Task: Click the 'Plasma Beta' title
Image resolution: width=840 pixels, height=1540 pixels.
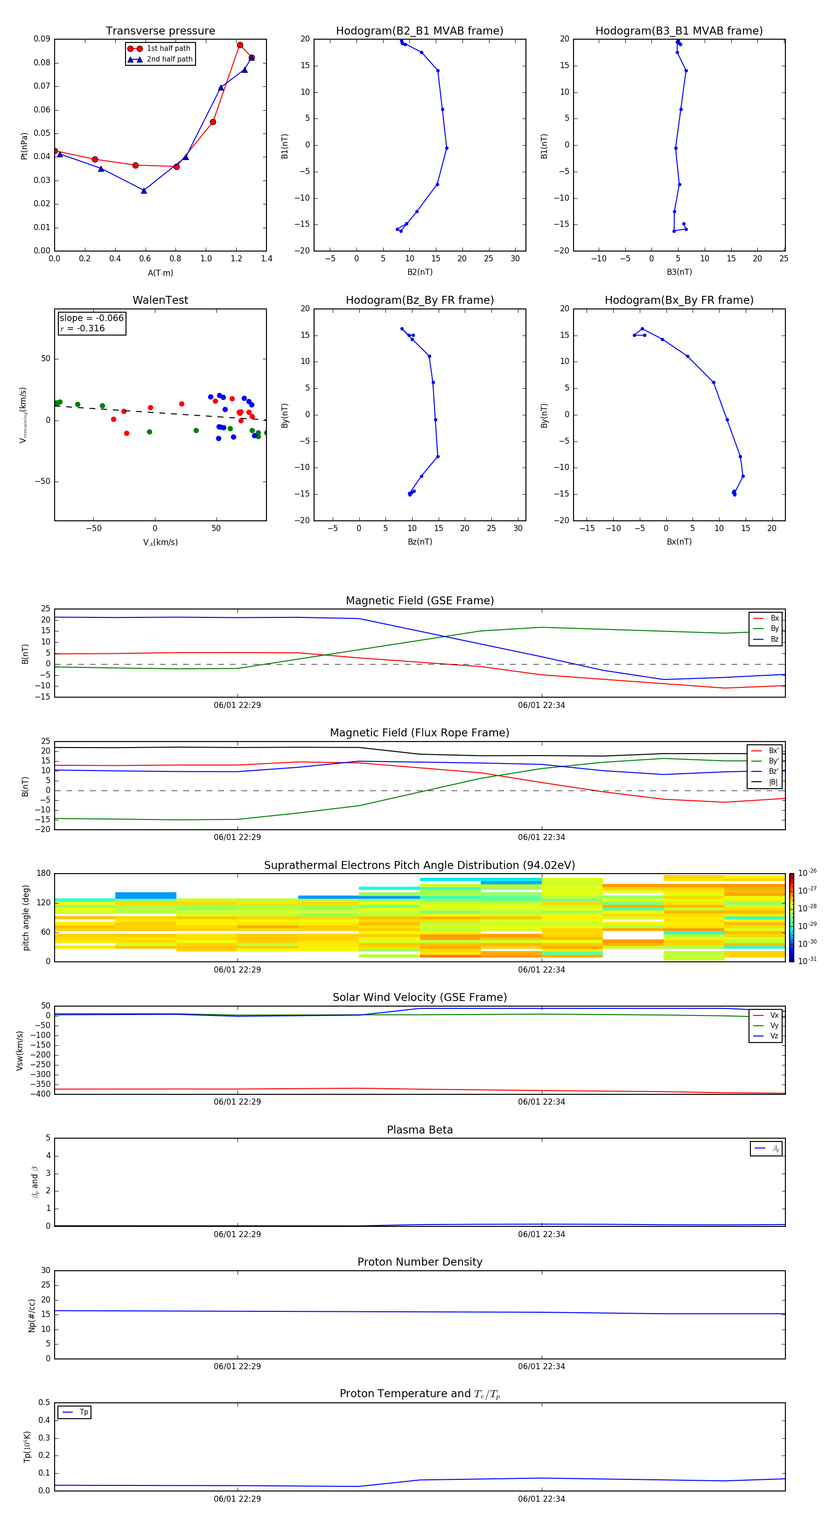Action: tap(420, 1130)
